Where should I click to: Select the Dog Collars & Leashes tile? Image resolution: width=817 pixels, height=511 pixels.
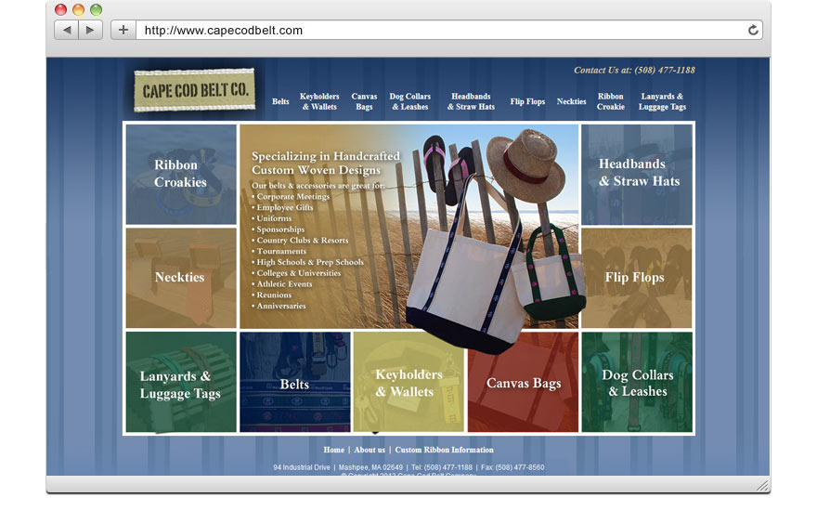pos(637,382)
